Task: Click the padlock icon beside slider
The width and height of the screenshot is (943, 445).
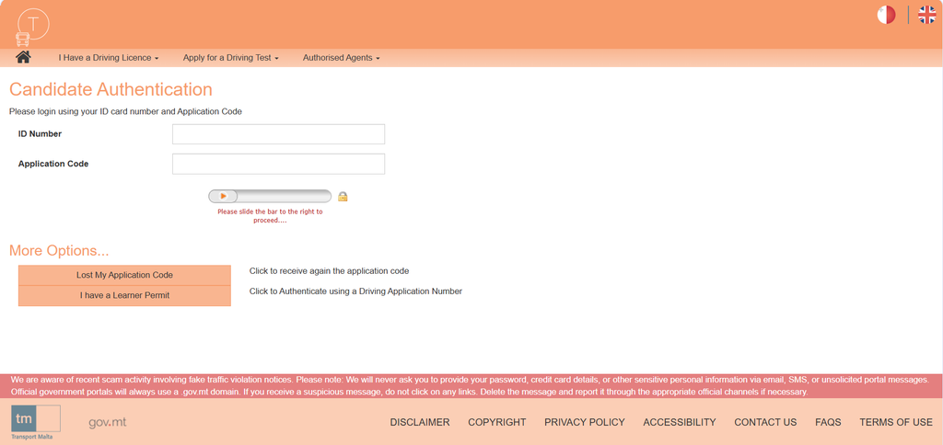Action: pos(343,197)
